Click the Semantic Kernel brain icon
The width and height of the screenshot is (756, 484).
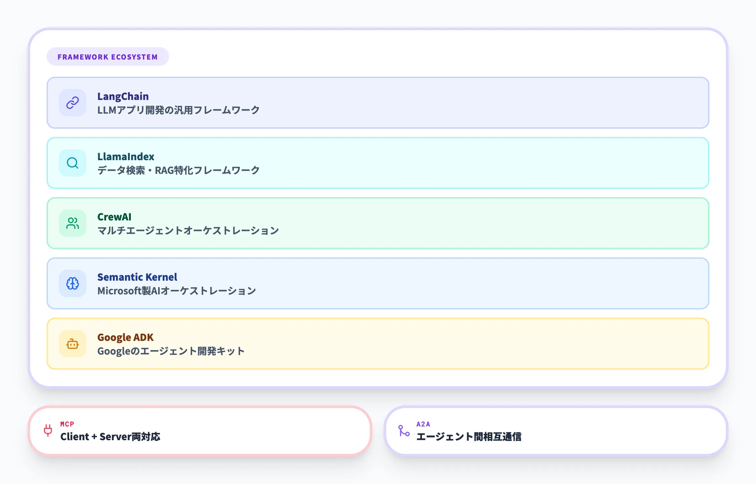73,283
